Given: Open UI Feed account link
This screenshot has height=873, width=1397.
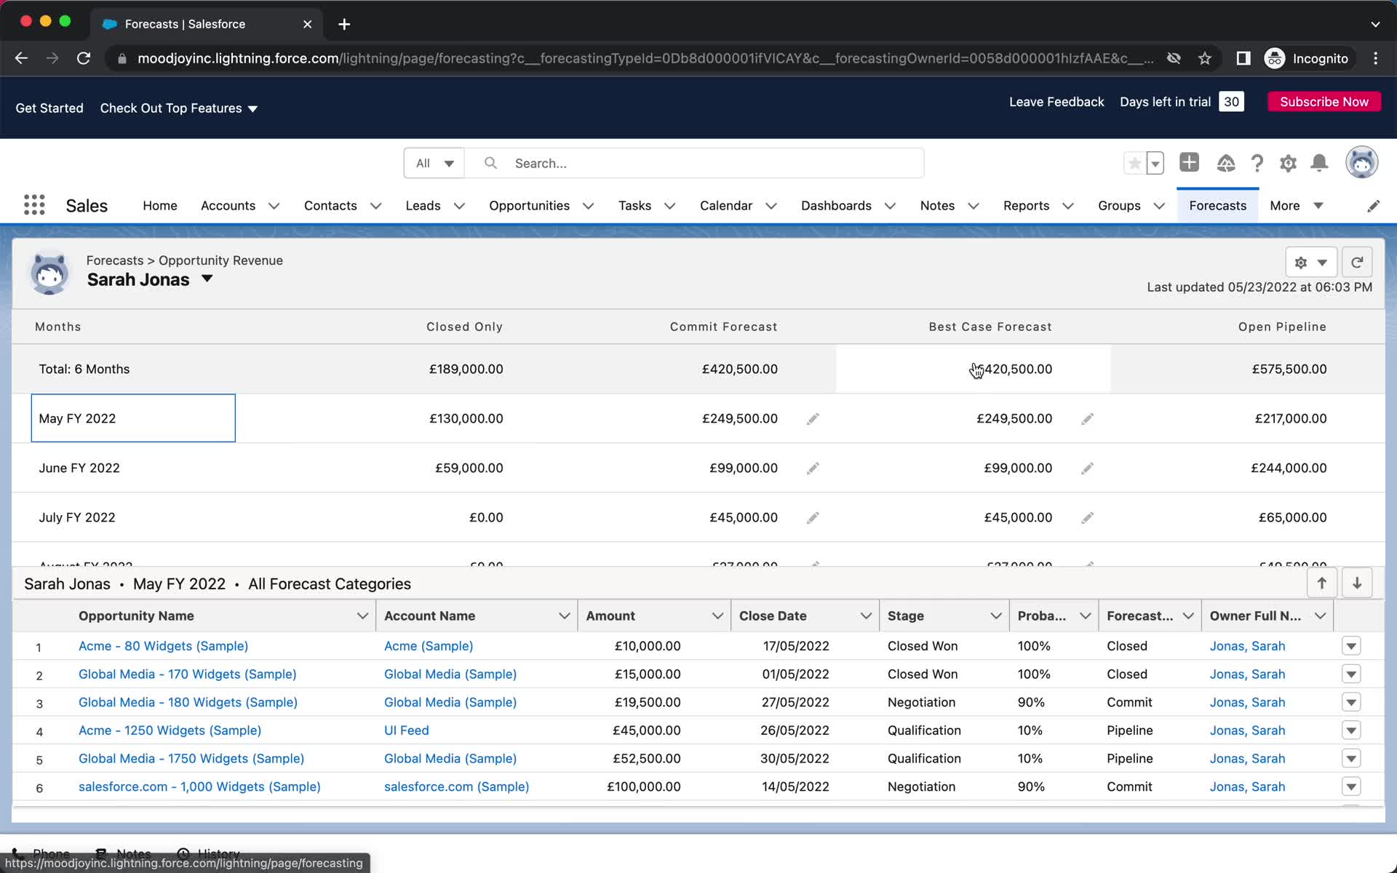Looking at the screenshot, I should (x=407, y=730).
